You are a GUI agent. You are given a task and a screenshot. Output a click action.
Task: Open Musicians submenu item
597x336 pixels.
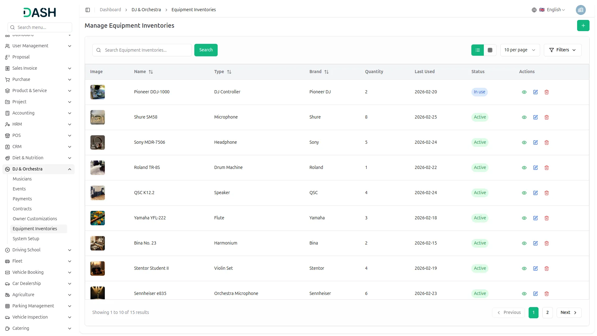pyautogui.click(x=22, y=179)
